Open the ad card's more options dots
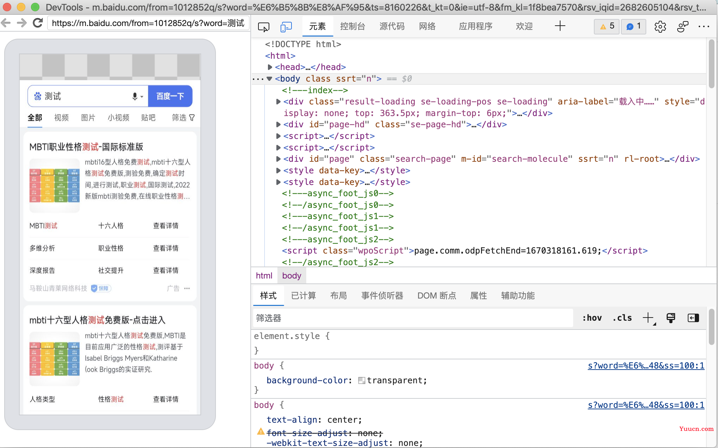This screenshot has width=718, height=448. (x=187, y=288)
